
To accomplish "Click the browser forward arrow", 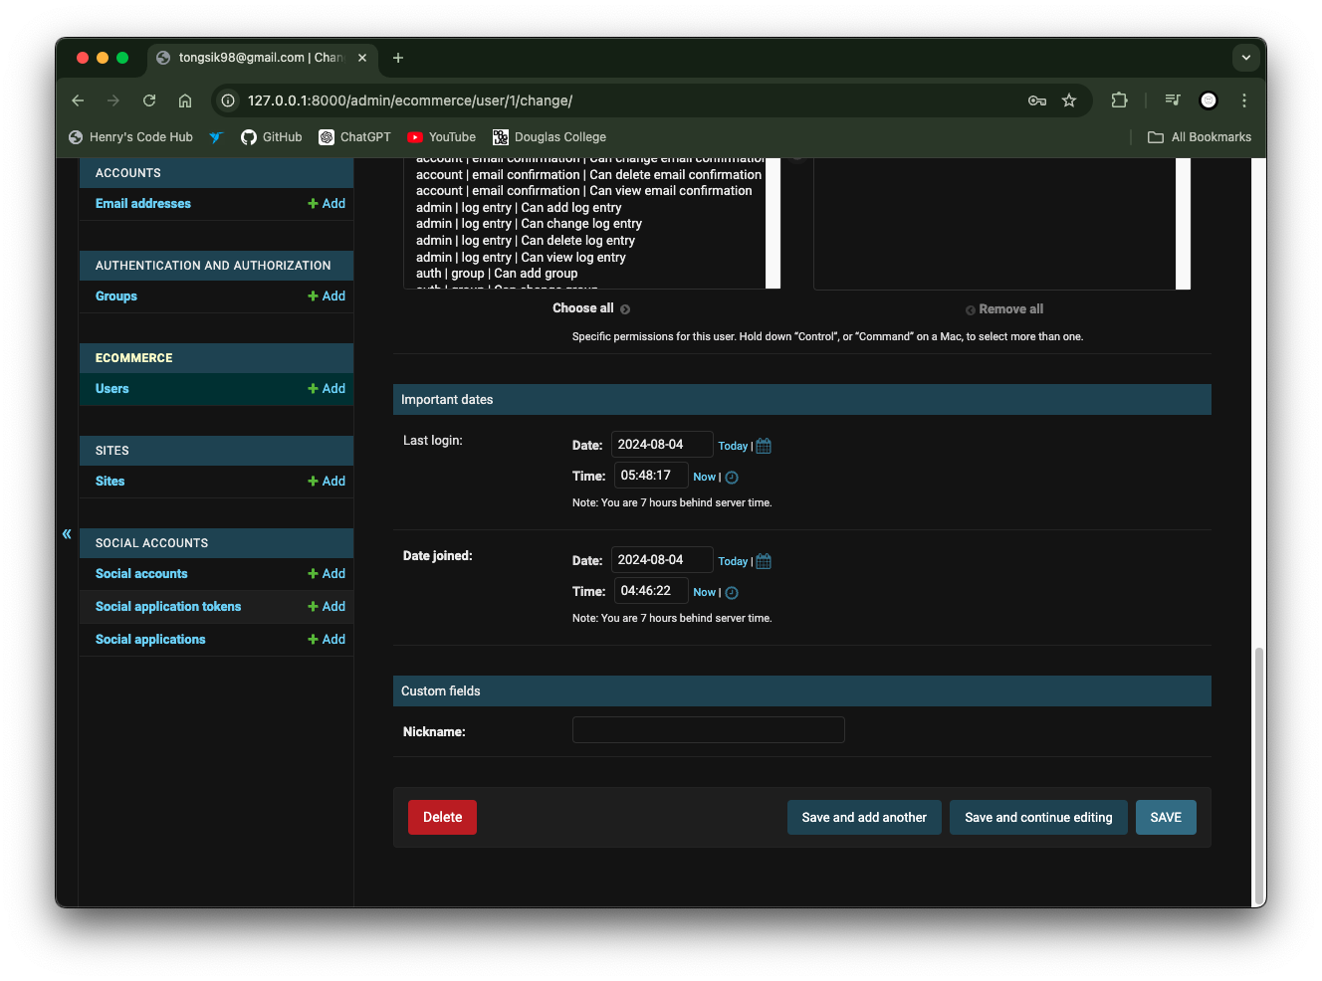I will pos(113,100).
